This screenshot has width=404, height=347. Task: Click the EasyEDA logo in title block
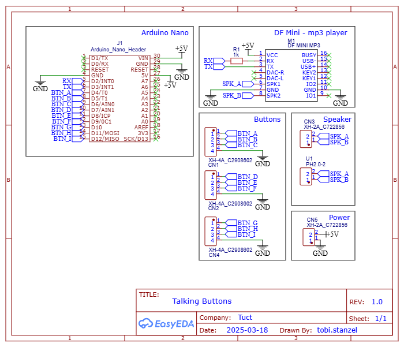point(166,324)
